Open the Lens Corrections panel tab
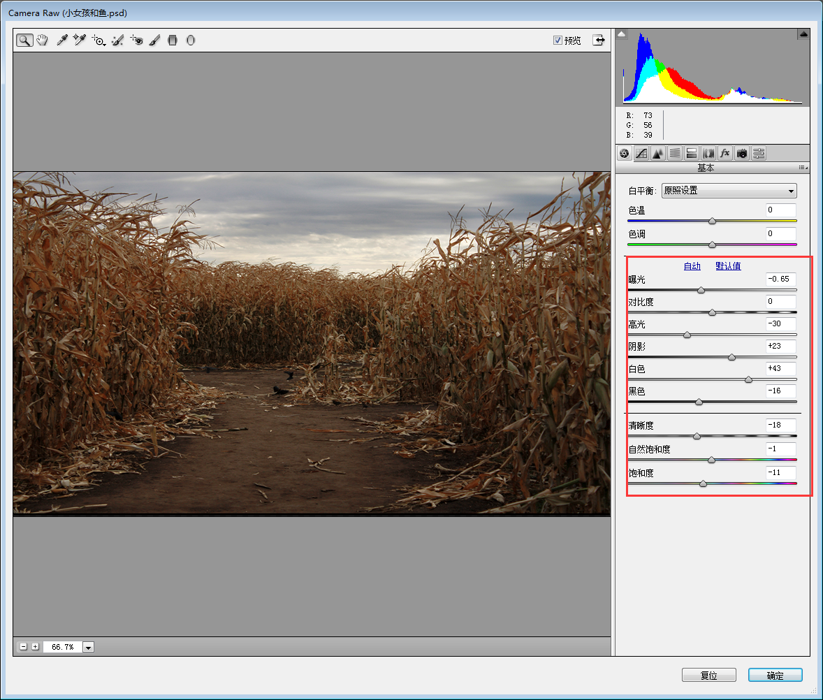 (708, 153)
